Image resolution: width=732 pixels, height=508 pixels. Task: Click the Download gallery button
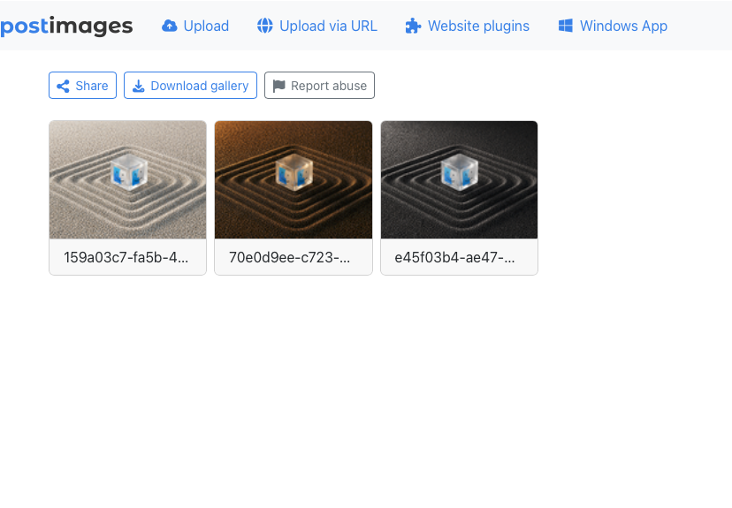tap(190, 86)
